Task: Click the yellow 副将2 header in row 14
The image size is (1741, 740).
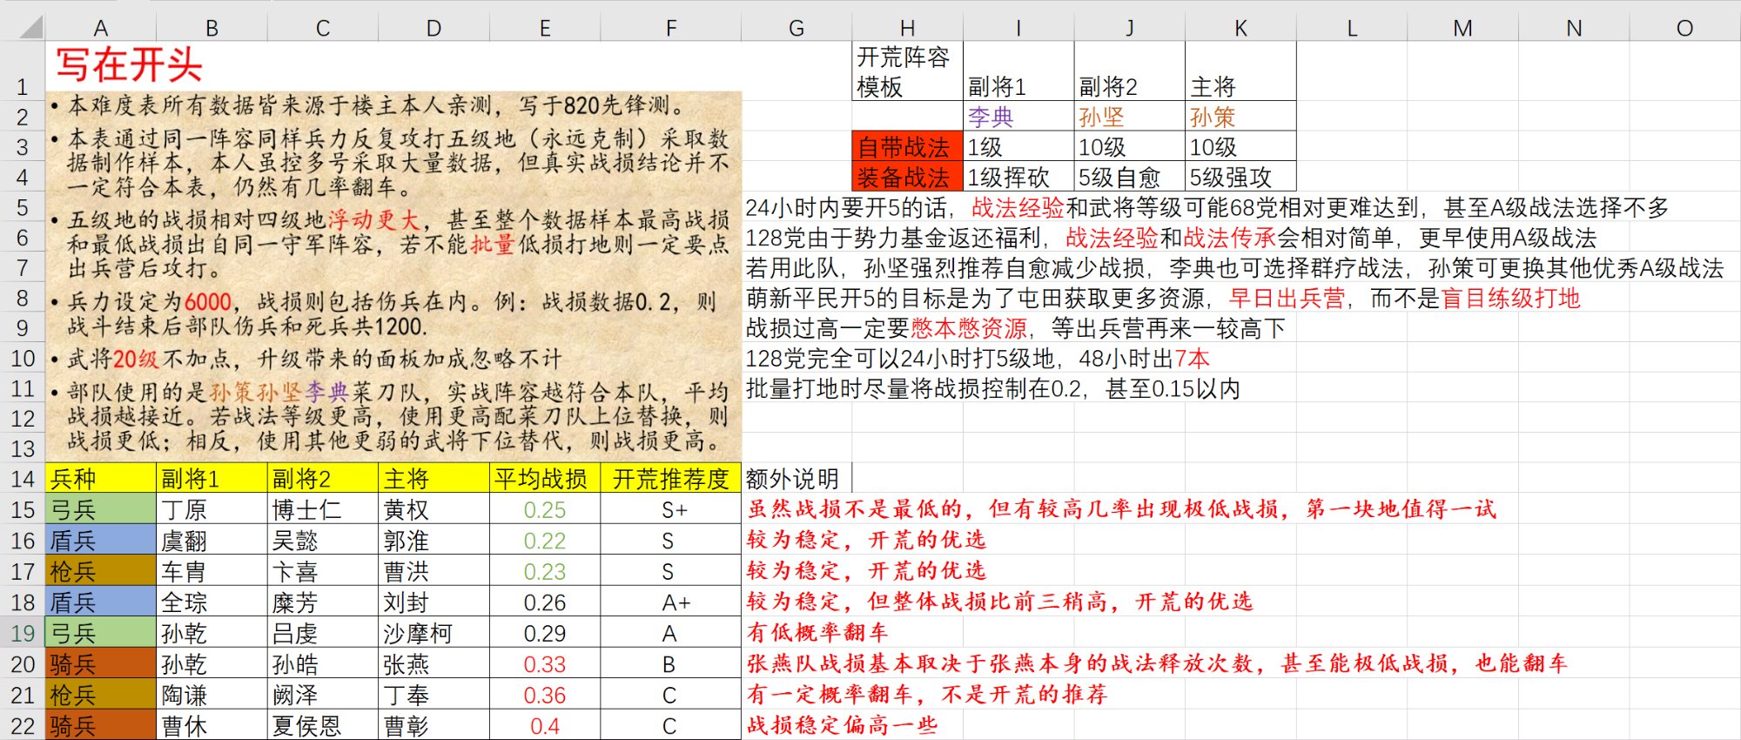Action: click(323, 479)
